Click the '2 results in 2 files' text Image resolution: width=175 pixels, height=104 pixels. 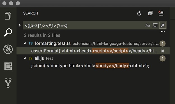[x=42, y=35]
